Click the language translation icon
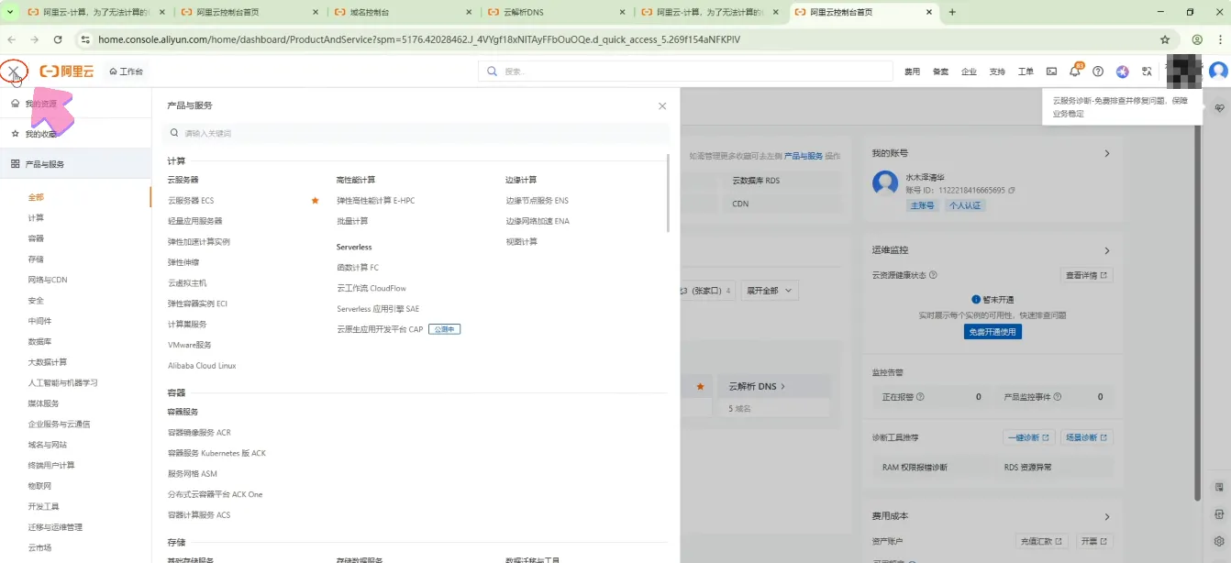 (1146, 72)
